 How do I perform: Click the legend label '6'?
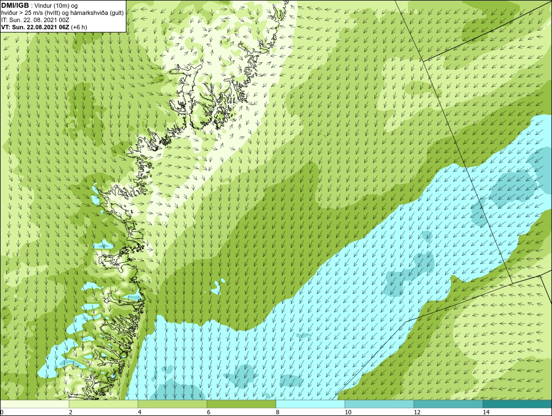tap(209, 412)
